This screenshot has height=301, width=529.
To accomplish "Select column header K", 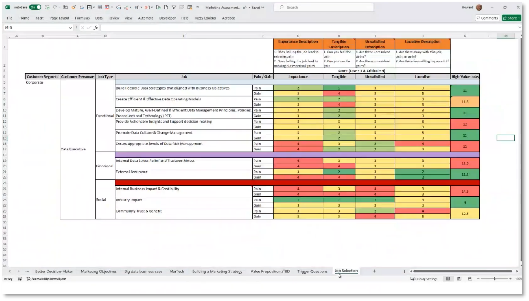I will [x=465, y=36].
